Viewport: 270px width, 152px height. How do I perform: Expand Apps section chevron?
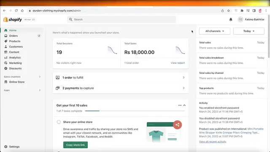click(40, 90)
